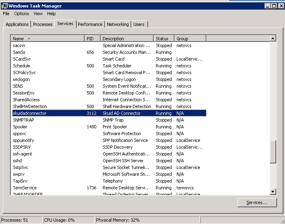Select the swprv service row
285x224 pixels.
click(x=109, y=174)
